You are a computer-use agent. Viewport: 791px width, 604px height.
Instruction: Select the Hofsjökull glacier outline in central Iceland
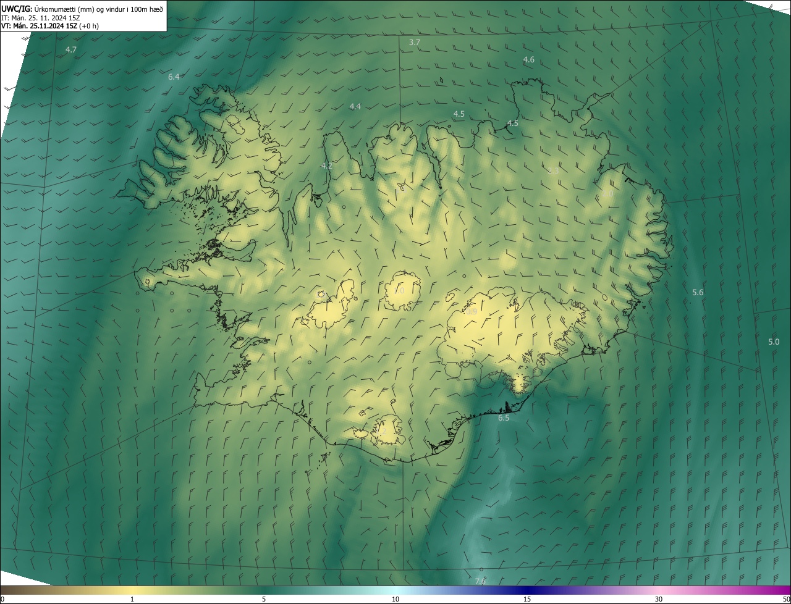point(402,291)
